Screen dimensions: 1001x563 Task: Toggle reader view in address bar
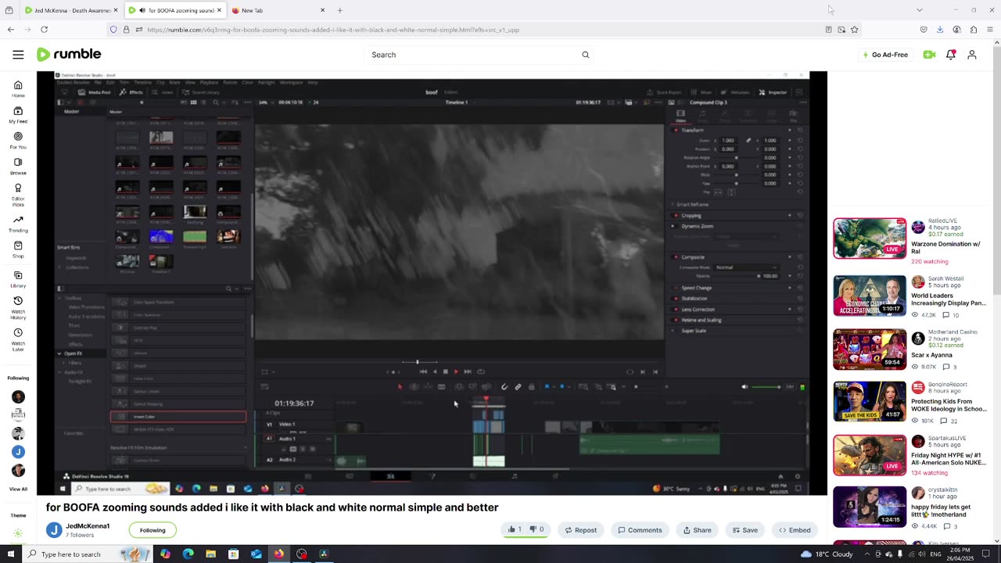pyautogui.click(x=828, y=30)
